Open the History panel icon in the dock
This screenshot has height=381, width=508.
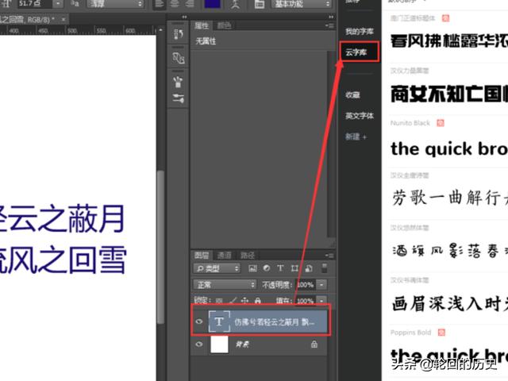coord(179,35)
